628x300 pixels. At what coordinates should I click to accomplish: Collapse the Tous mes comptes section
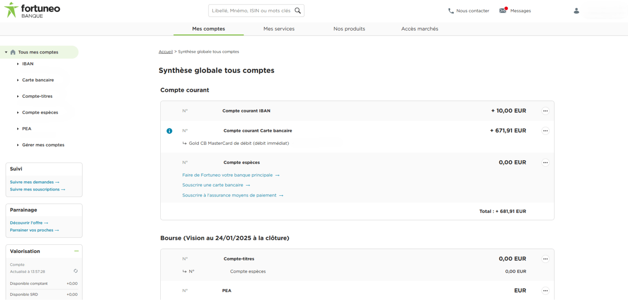point(5,52)
